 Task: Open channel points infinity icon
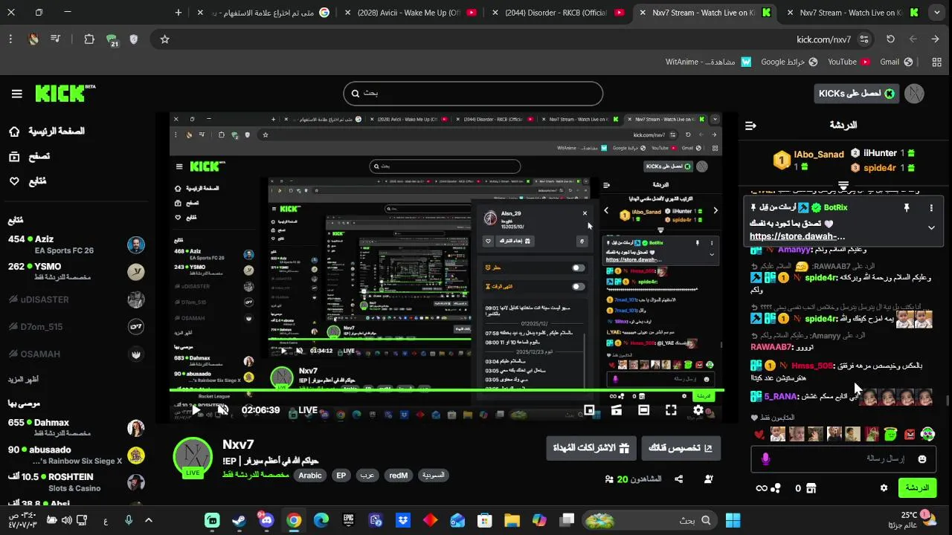pos(761,488)
